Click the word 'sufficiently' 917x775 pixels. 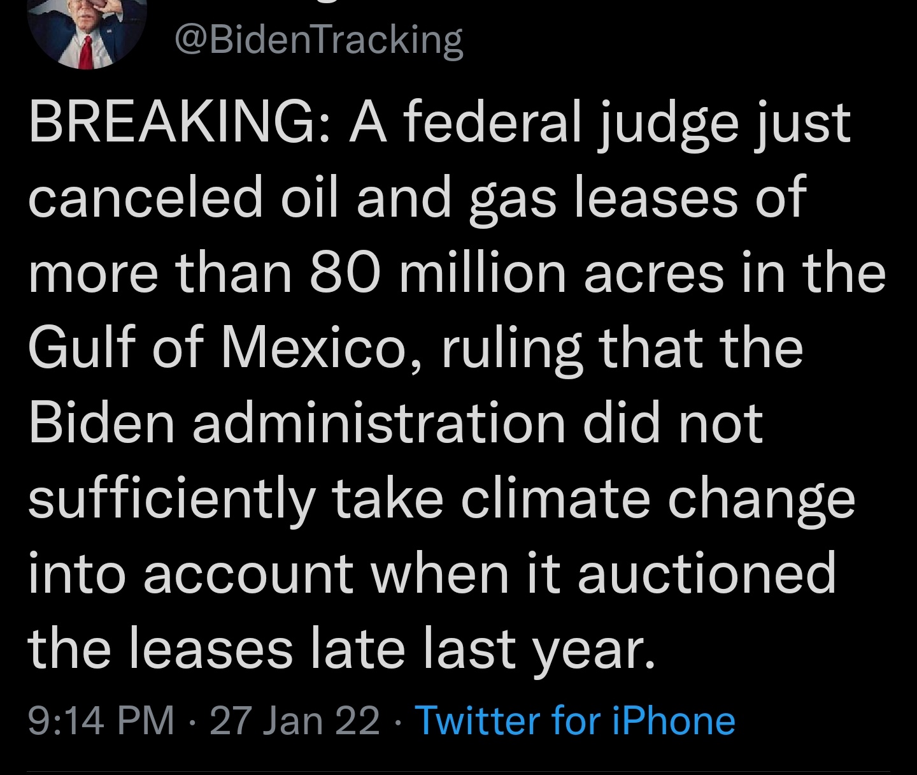(171, 499)
